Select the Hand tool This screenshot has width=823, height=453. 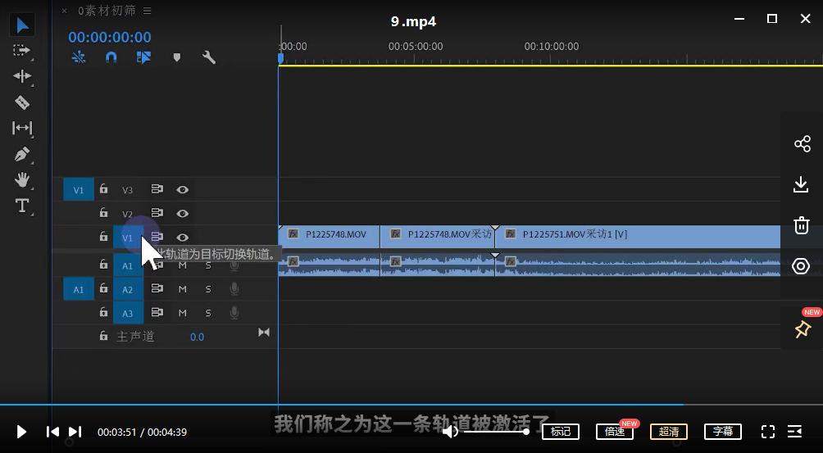point(22,179)
